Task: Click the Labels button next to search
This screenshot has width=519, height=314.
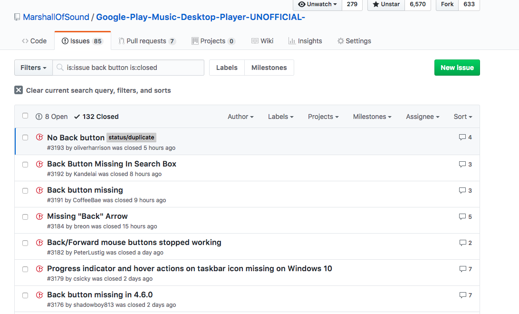Action: [x=227, y=68]
